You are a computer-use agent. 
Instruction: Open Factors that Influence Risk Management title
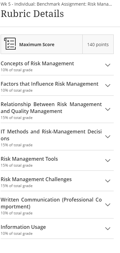49,84
